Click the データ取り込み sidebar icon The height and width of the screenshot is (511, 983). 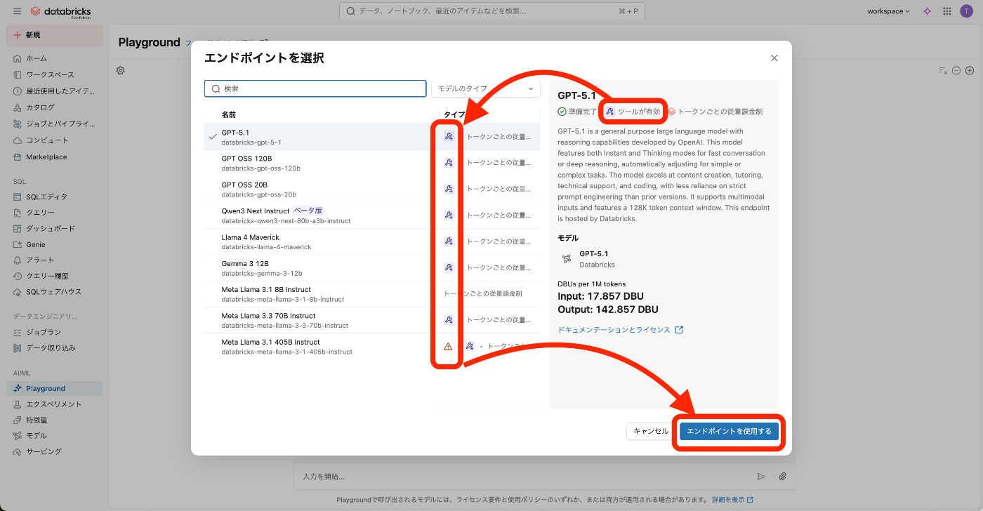pos(18,348)
